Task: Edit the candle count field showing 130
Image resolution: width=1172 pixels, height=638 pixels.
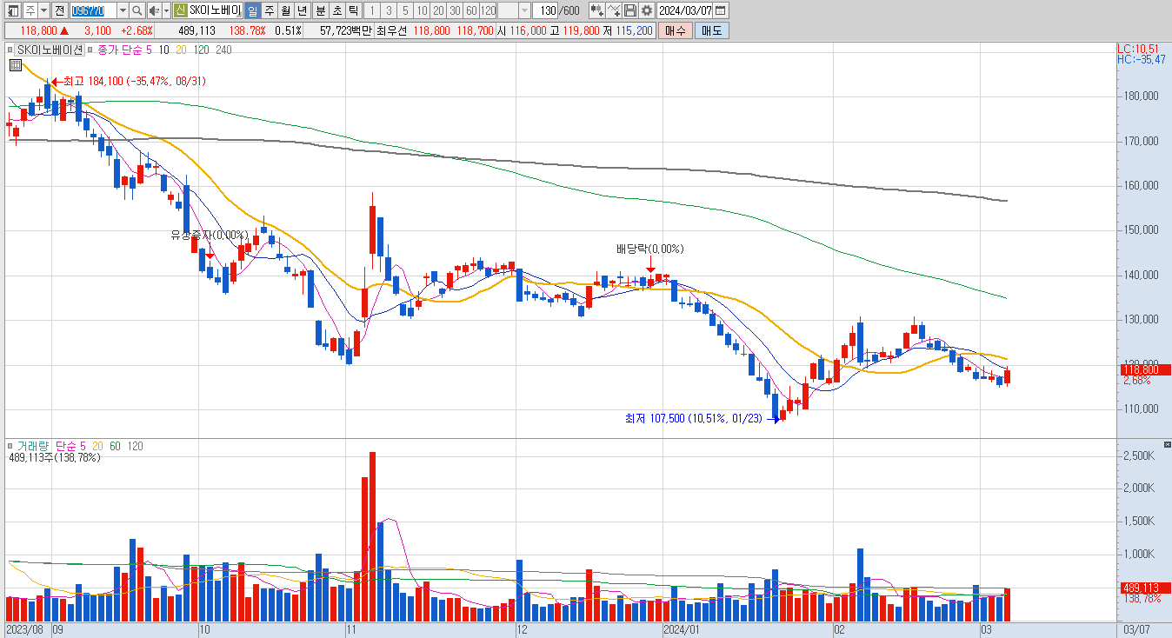Action: coord(545,10)
